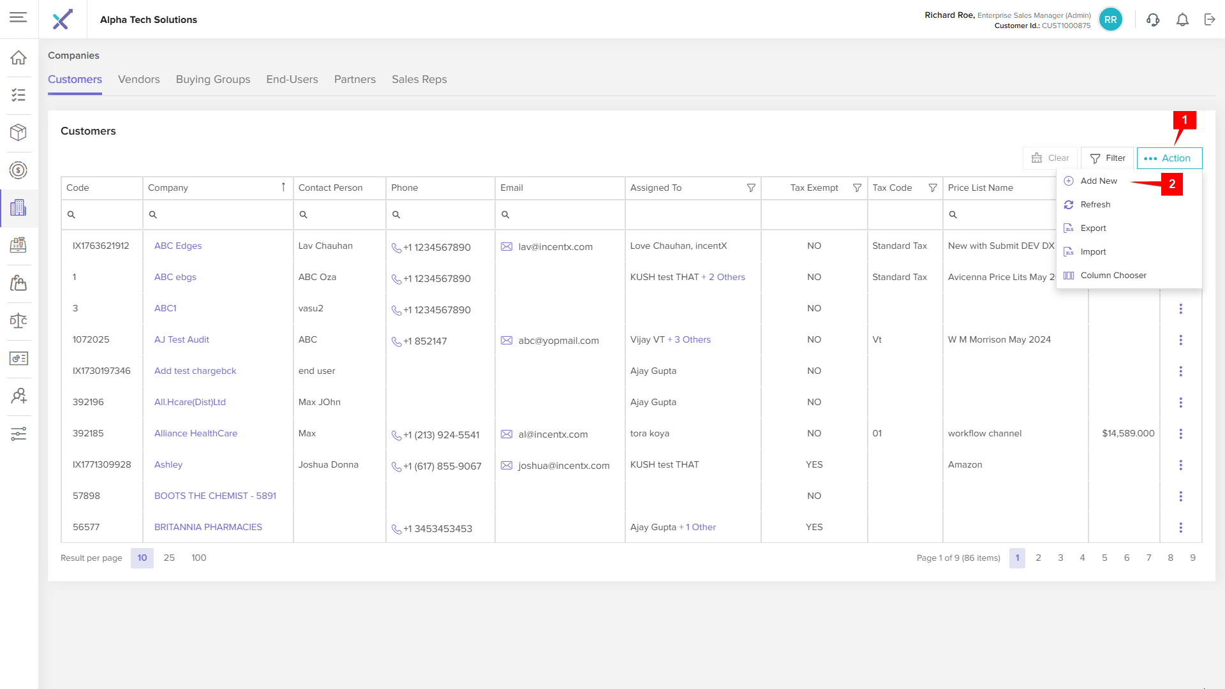Click the headset support icon

coord(1153,20)
